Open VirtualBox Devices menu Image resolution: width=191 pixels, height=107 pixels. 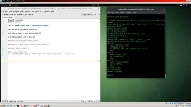click(17, 3)
